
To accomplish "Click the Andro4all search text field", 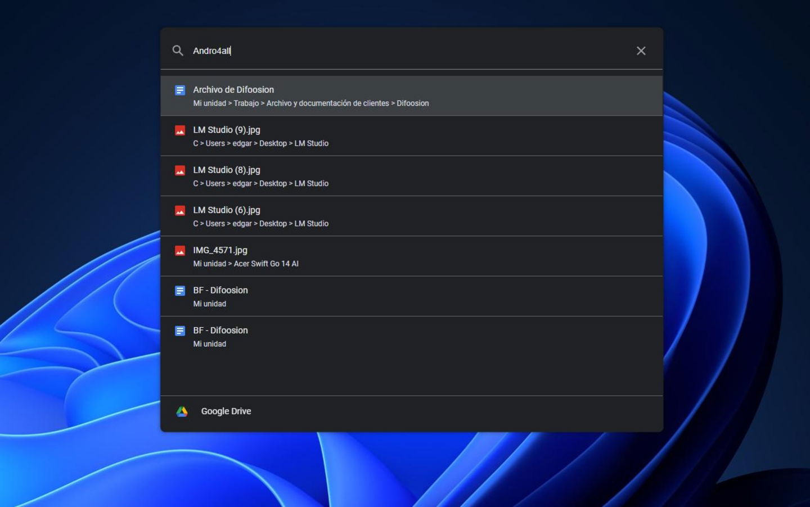I will [x=411, y=51].
